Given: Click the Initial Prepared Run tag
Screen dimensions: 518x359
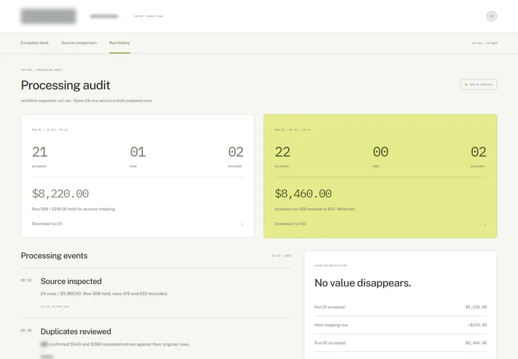Looking at the screenshot, I should [x=54, y=307].
